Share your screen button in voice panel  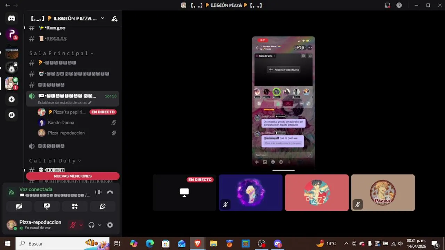click(47, 206)
